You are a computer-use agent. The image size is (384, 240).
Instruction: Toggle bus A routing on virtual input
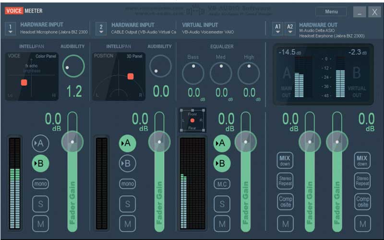coord(222,143)
